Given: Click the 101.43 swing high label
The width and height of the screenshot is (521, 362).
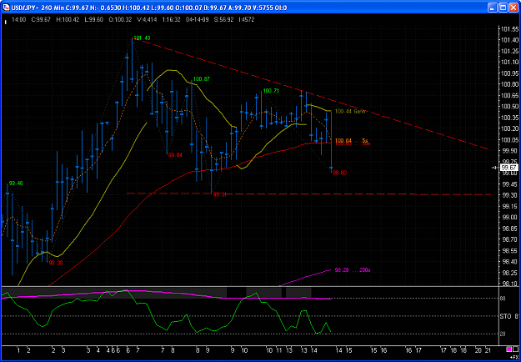Looking at the screenshot, I should [142, 38].
